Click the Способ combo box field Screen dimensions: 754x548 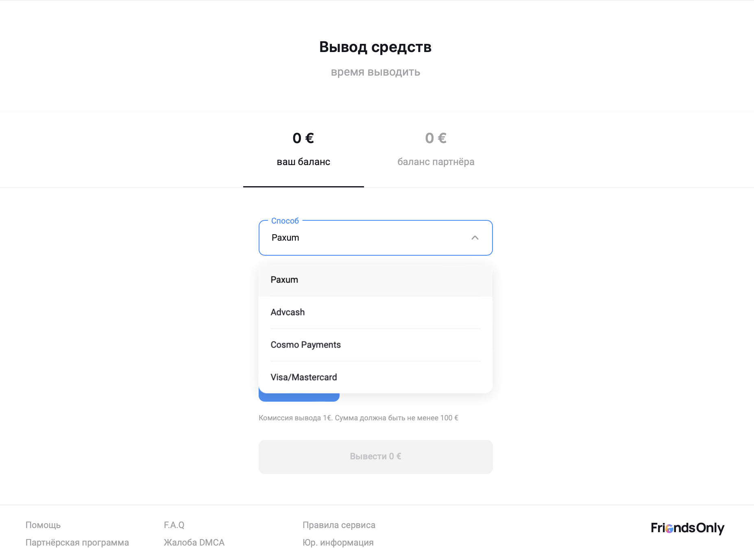(366, 238)
